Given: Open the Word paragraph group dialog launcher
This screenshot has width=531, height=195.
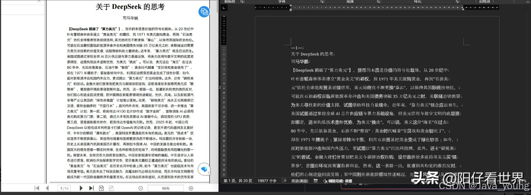Looking at the screenshot, I should pyautogui.click(x=379, y=2).
